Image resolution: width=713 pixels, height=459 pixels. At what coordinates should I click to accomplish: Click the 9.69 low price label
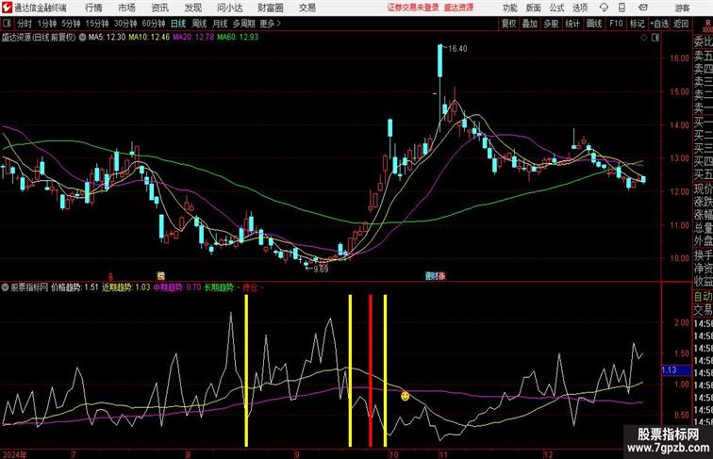(x=321, y=269)
